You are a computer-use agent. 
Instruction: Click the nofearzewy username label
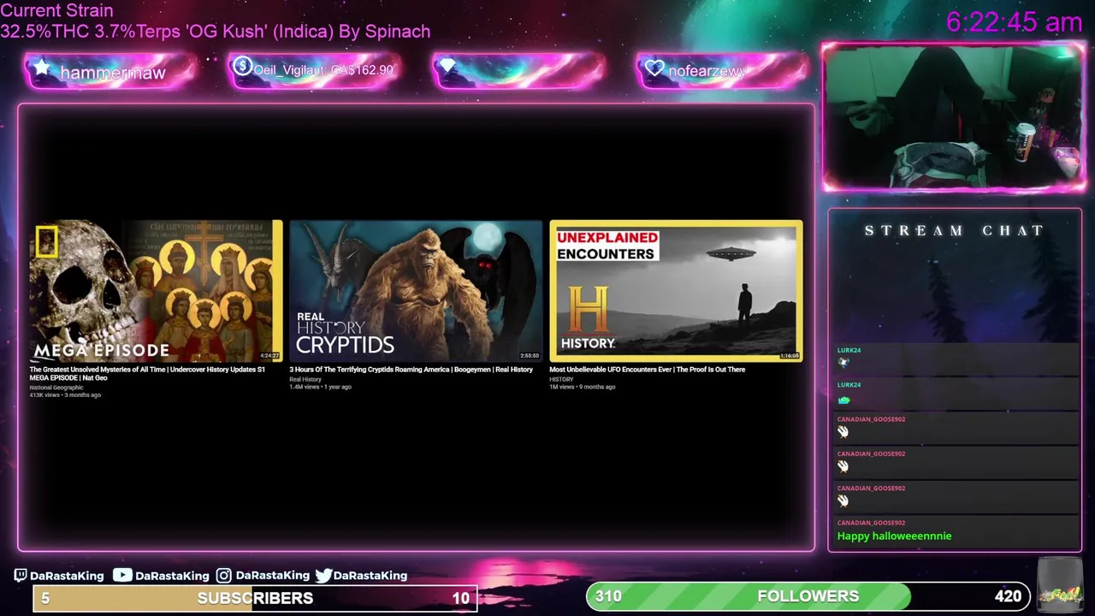pyautogui.click(x=707, y=71)
